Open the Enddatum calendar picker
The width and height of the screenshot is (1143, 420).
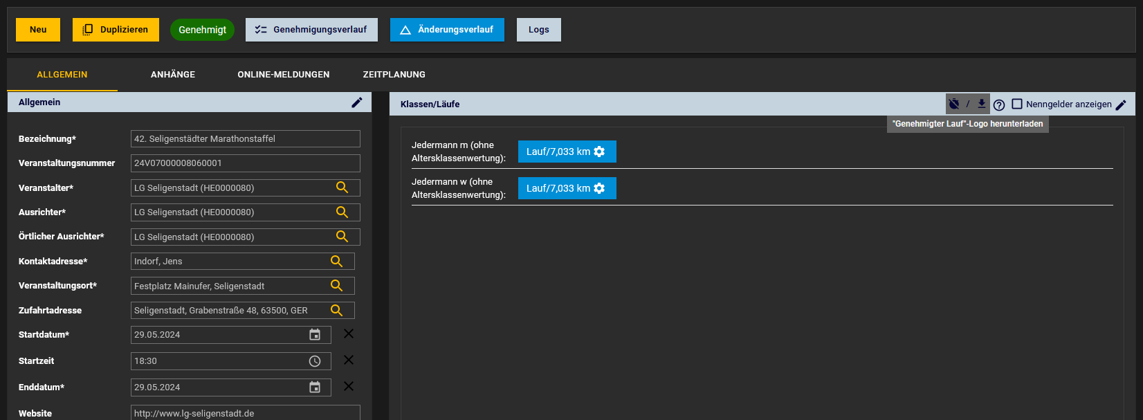[315, 387]
